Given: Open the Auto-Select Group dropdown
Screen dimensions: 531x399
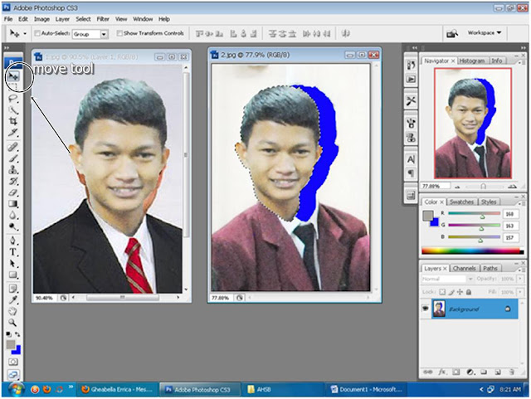Looking at the screenshot, I should point(104,34).
